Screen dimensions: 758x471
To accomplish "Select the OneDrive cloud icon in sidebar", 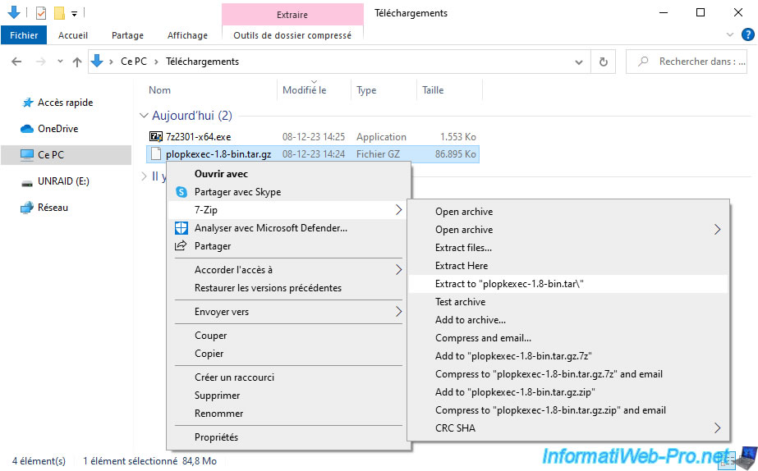I will point(26,129).
